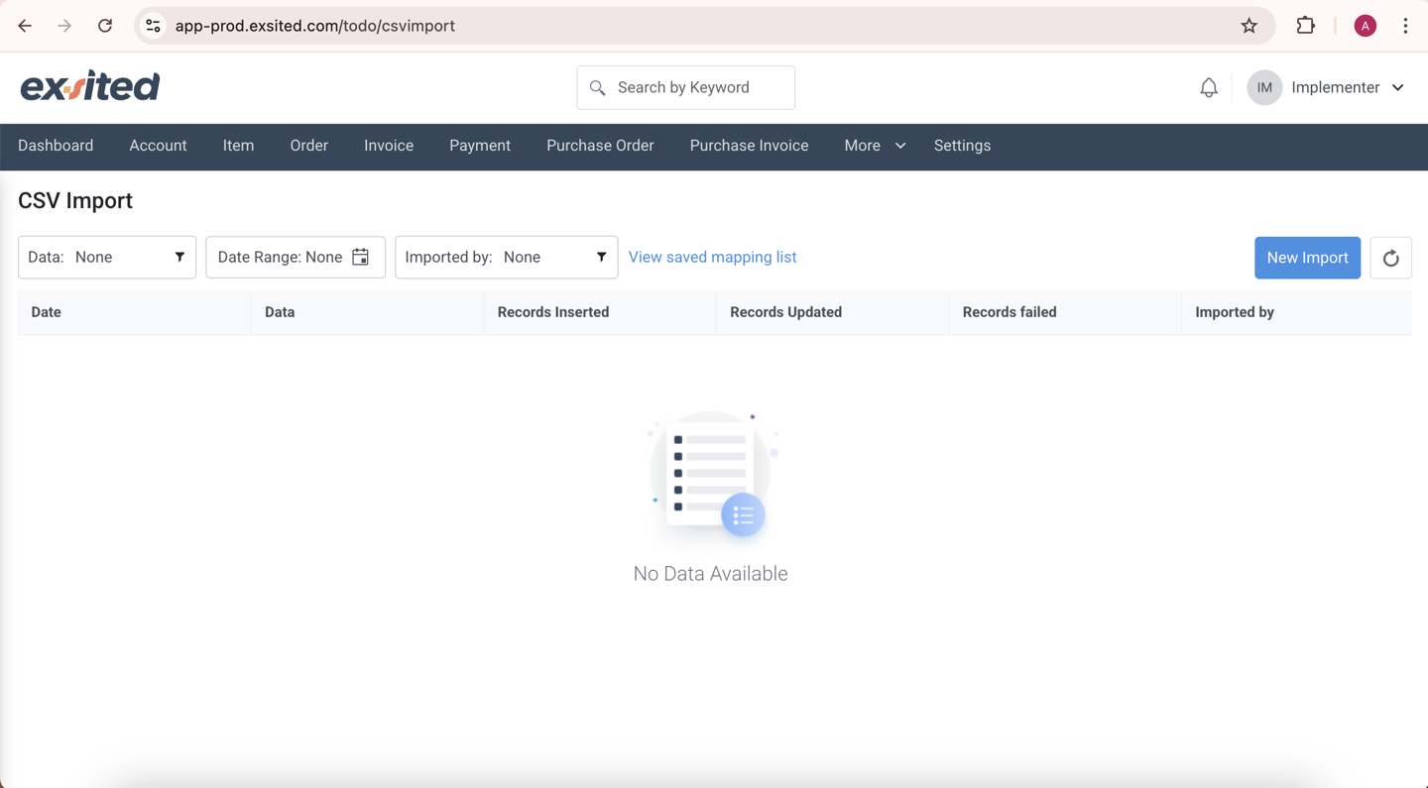
Task: Expand the Data filter dropdown
Action: coord(107,257)
